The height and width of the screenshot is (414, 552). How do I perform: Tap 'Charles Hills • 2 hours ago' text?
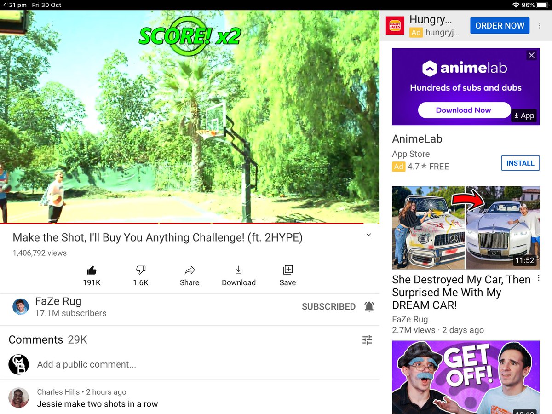tap(81, 392)
